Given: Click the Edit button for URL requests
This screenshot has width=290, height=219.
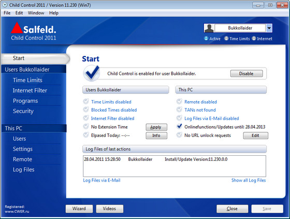Looking at the screenshot, I should (x=255, y=135).
